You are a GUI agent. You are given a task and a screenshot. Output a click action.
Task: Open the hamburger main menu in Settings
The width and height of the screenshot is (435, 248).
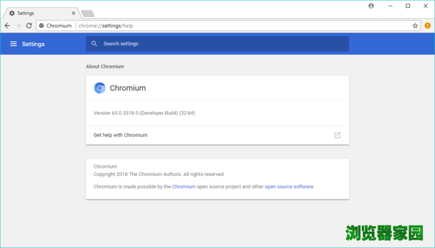point(13,44)
